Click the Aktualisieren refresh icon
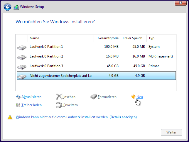The height and width of the screenshot is (142, 189). pos(18,97)
